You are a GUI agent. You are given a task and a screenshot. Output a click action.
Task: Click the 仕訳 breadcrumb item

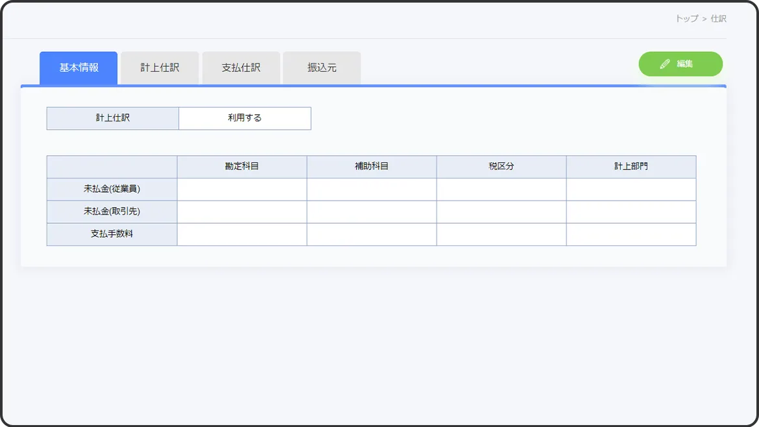pyautogui.click(x=718, y=19)
